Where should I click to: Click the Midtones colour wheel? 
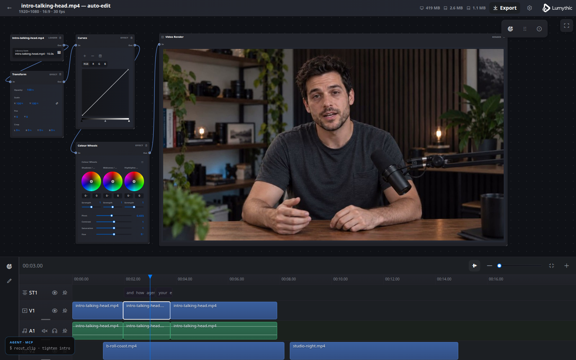click(x=113, y=181)
